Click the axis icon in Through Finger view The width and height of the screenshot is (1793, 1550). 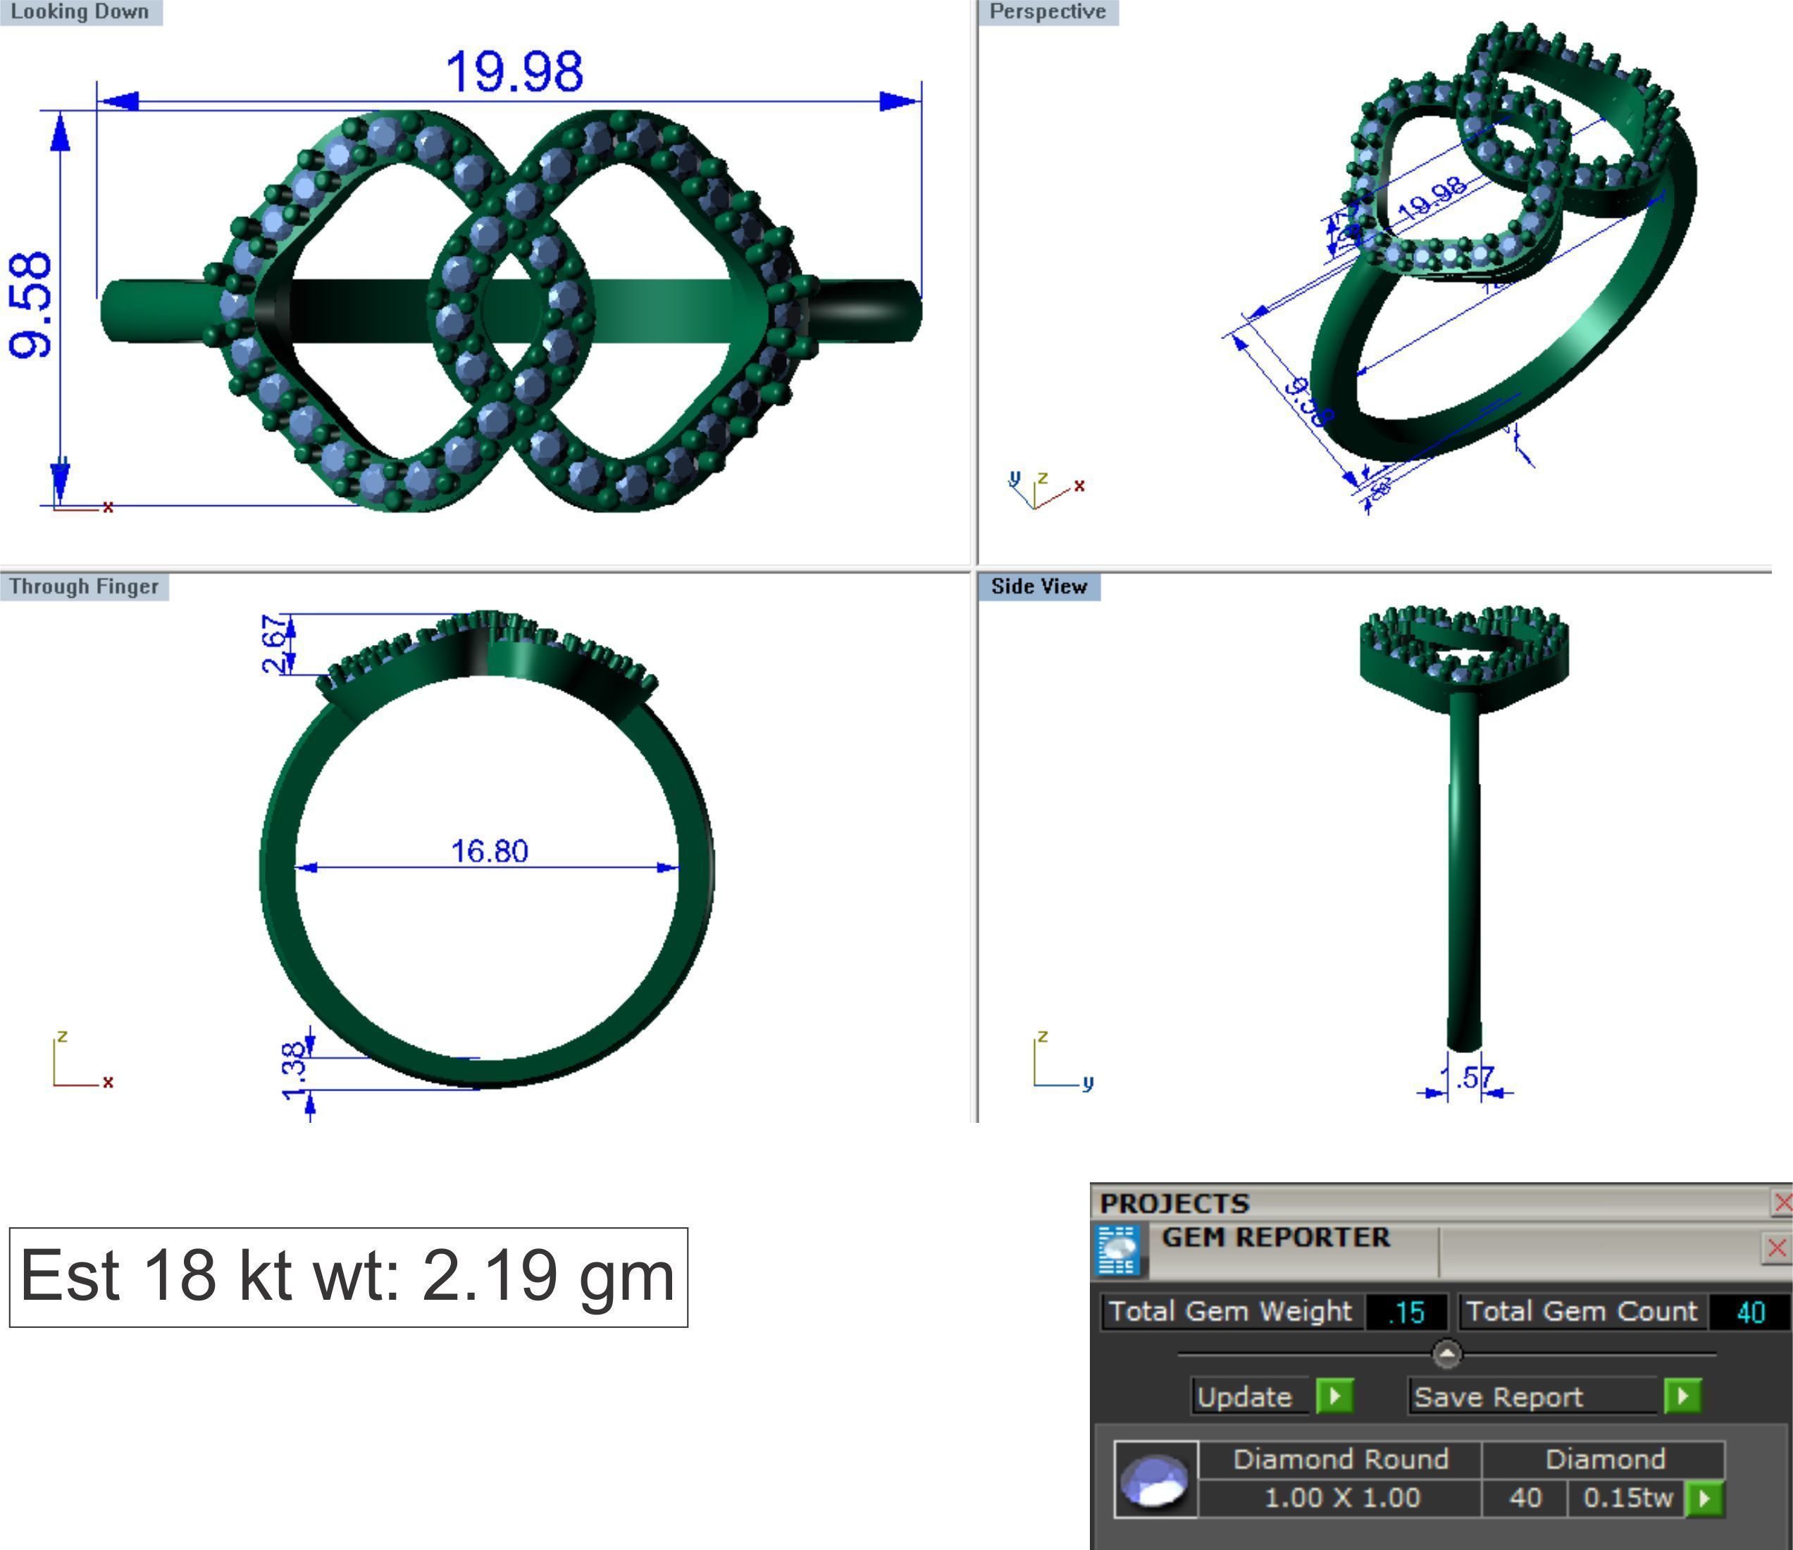tap(82, 1060)
